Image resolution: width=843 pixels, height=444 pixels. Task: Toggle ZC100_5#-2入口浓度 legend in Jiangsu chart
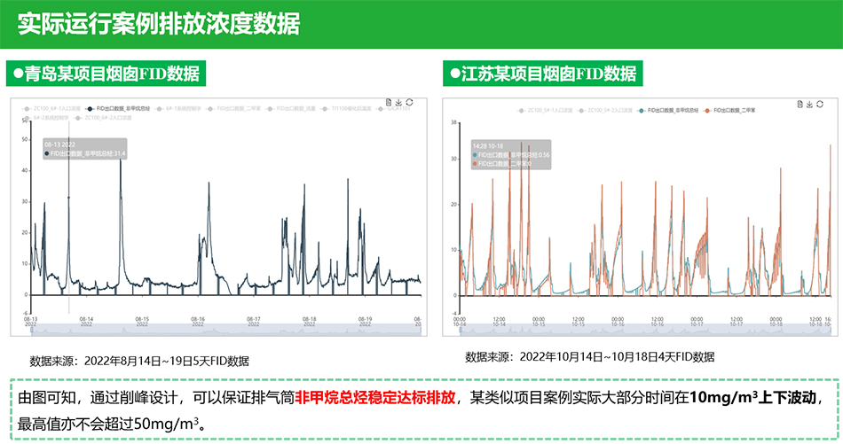[x=605, y=111]
